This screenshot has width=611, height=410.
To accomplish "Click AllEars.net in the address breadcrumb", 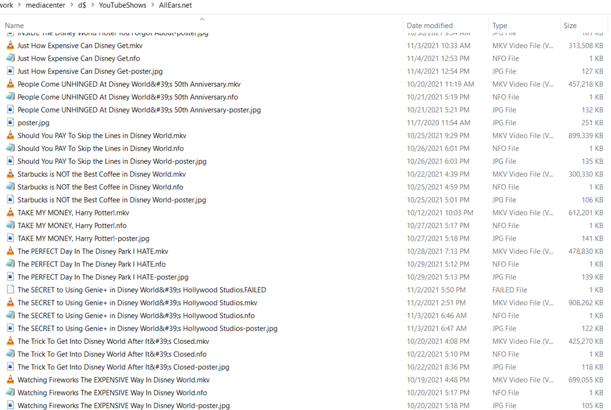I will pos(176,5).
